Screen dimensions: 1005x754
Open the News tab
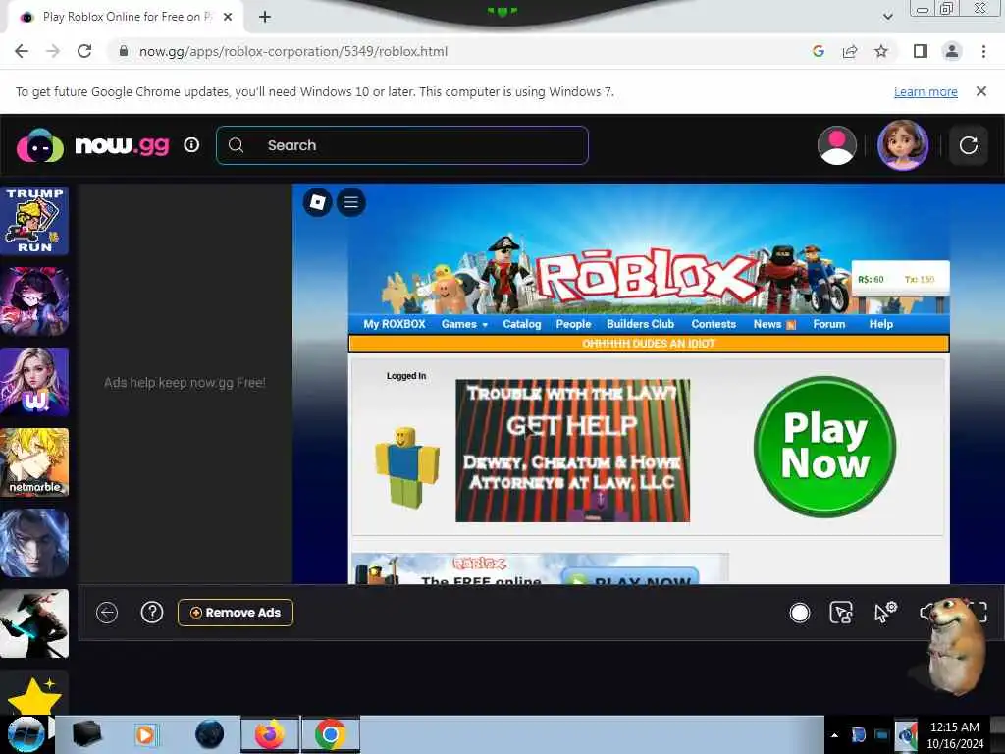(x=767, y=324)
